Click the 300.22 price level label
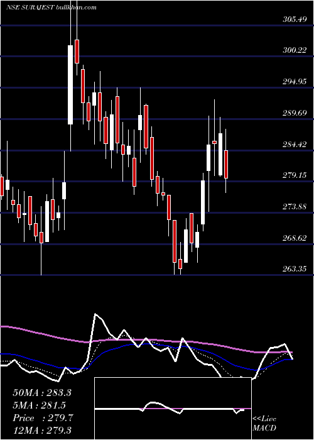The height and width of the screenshot is (440, 314). pos(295,50)
